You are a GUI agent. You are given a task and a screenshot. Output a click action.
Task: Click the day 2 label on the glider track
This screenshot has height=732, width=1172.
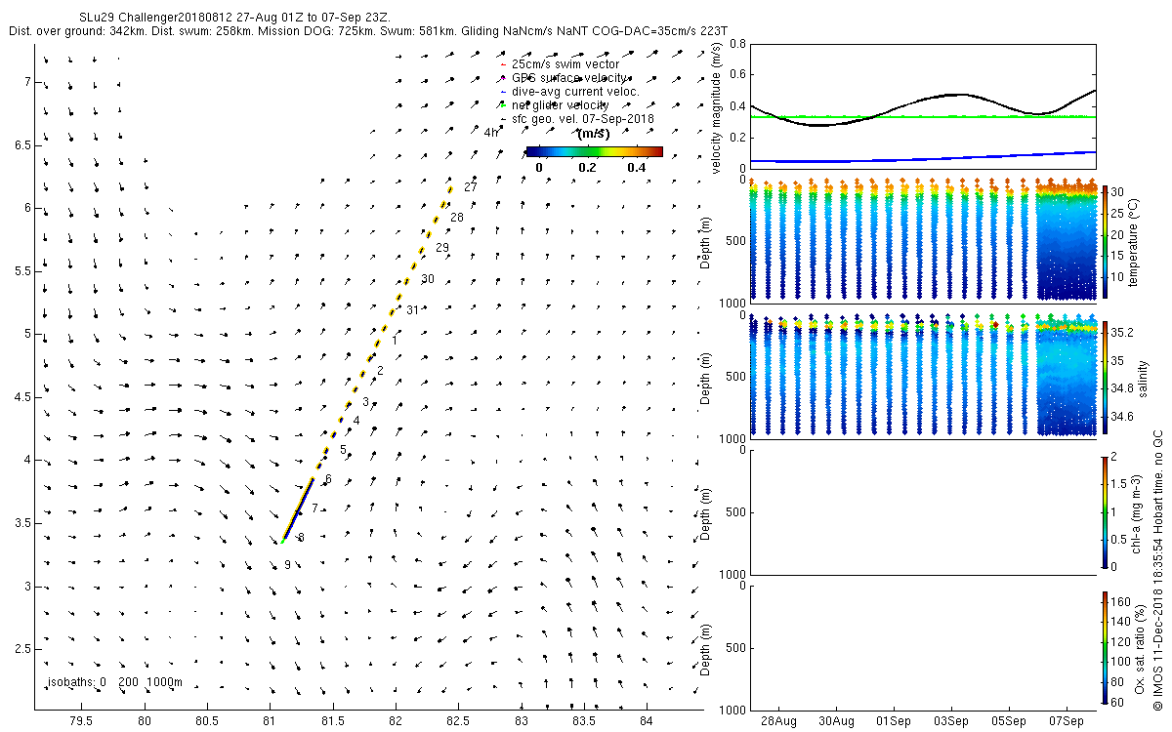(x=380, y=371)
